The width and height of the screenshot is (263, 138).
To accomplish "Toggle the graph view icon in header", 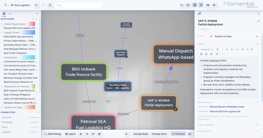I will coord(195,5).
